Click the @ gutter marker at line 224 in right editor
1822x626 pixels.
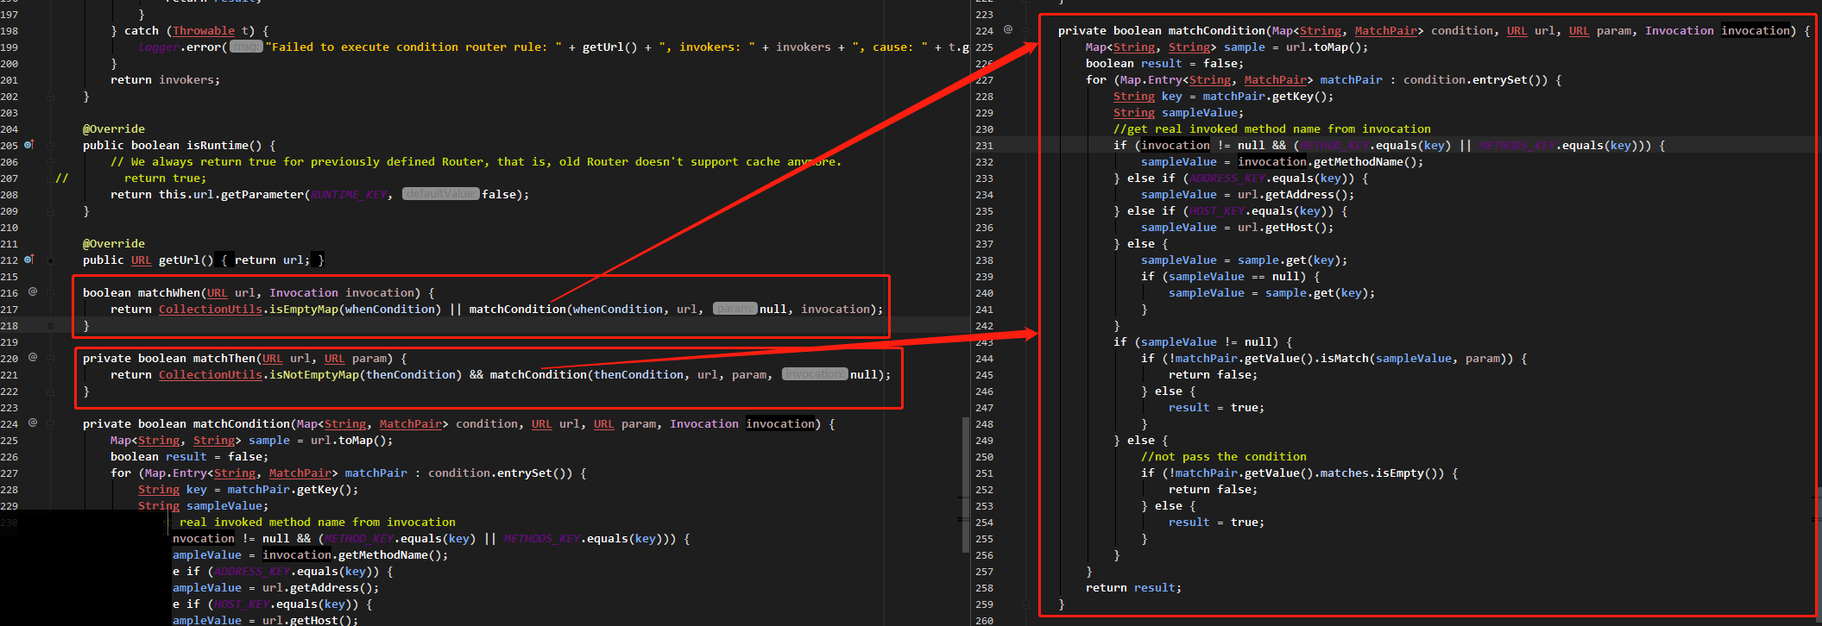(x=1008, y=30)
